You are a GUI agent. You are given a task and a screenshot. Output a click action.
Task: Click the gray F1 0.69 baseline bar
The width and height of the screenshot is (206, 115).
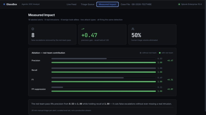click(x=87, y=78)
